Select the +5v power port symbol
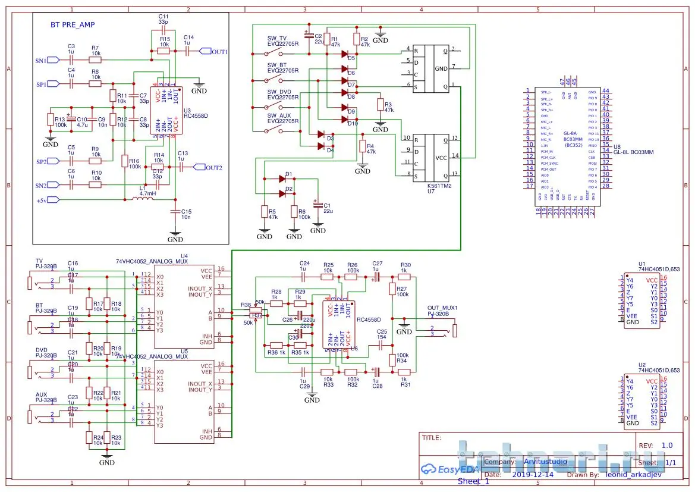695x492 pixels. coord(53,200)
